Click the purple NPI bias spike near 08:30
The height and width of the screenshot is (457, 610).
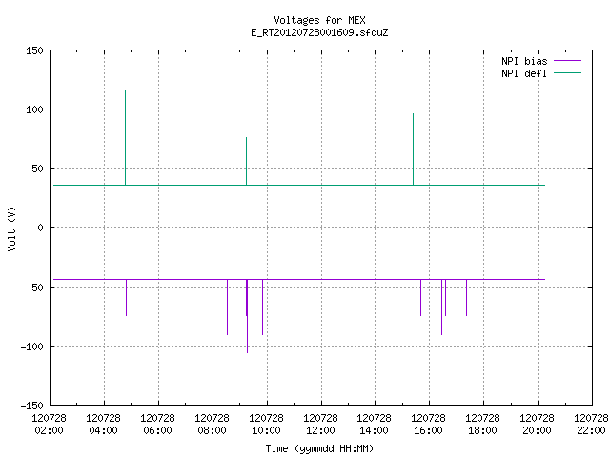228,307
